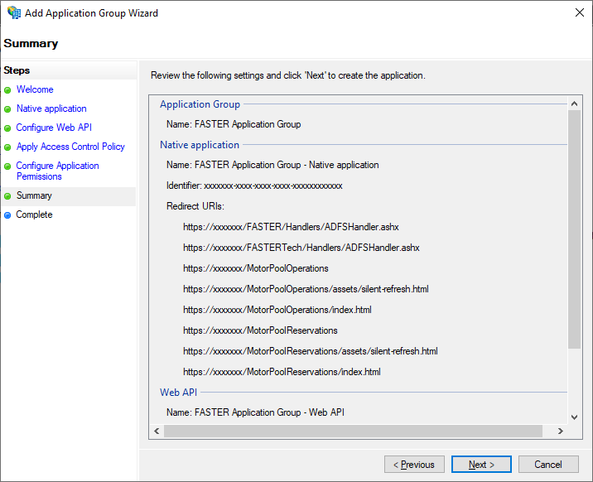593x482 pixels.
Task: Go to Native application step
Action: click(51, 108)
